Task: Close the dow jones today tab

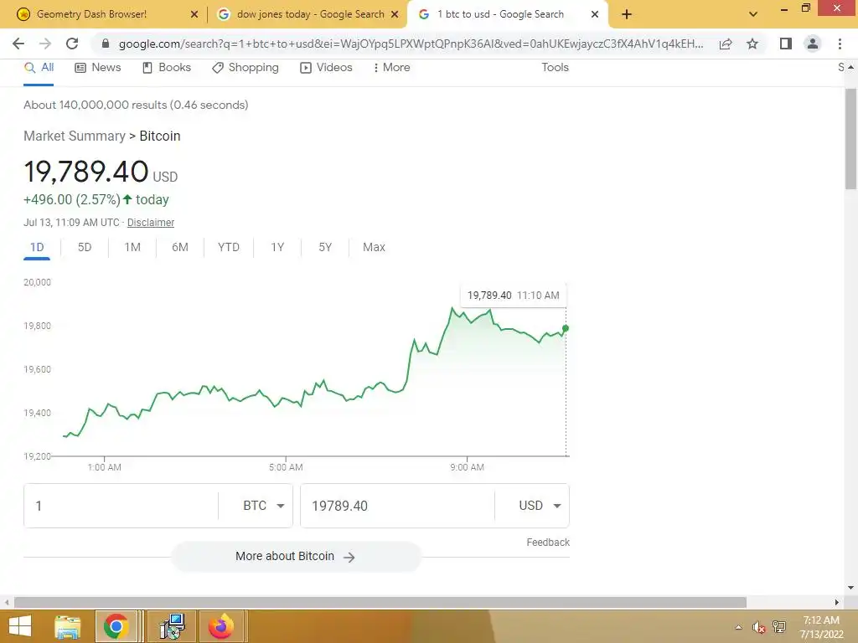Action: [x=395, y=14]
